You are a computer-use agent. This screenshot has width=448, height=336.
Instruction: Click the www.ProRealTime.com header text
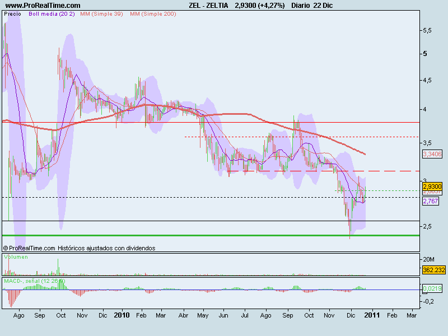pos(43,6)
